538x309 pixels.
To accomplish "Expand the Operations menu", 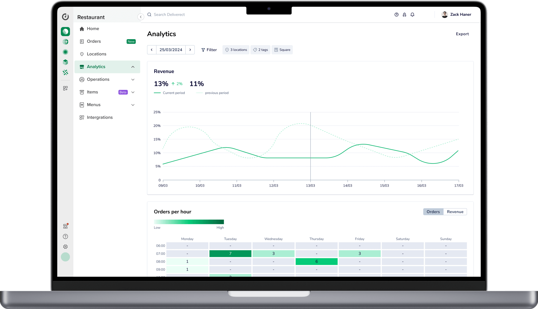I will 133,79.
